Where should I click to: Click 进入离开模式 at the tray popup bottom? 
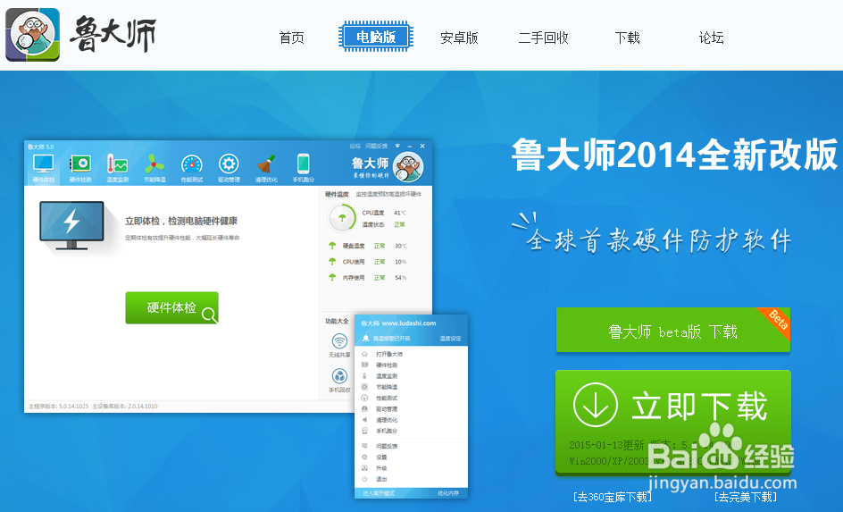379,493
